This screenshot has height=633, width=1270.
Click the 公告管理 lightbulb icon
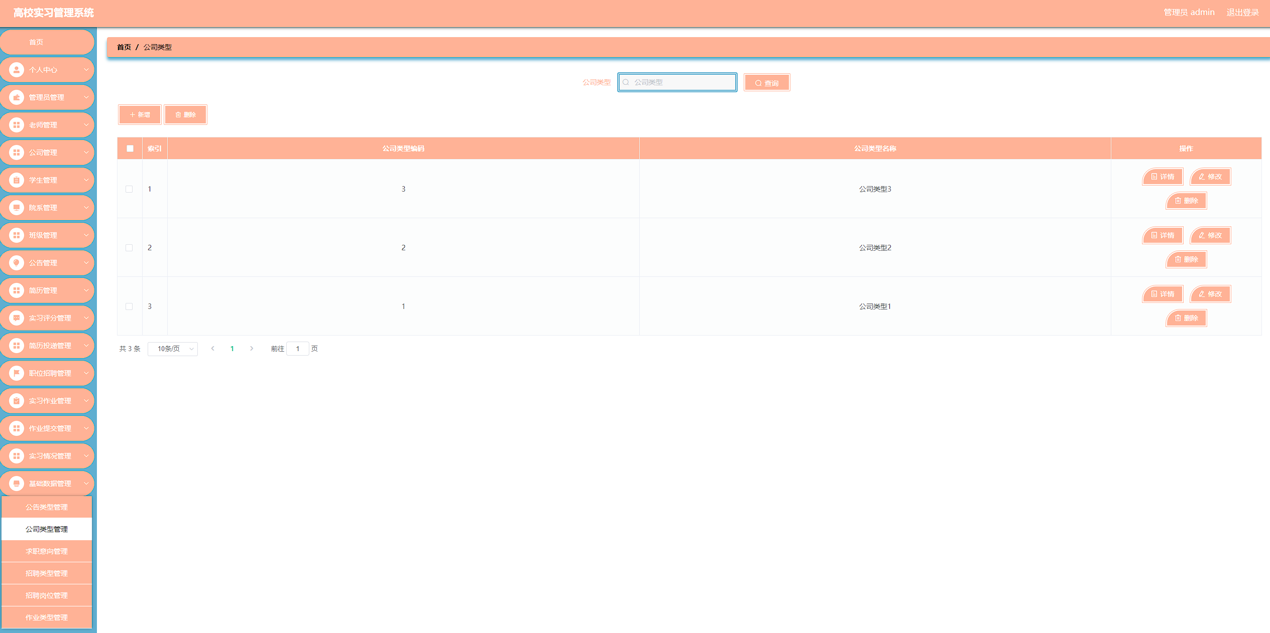[x=17, y=263]
